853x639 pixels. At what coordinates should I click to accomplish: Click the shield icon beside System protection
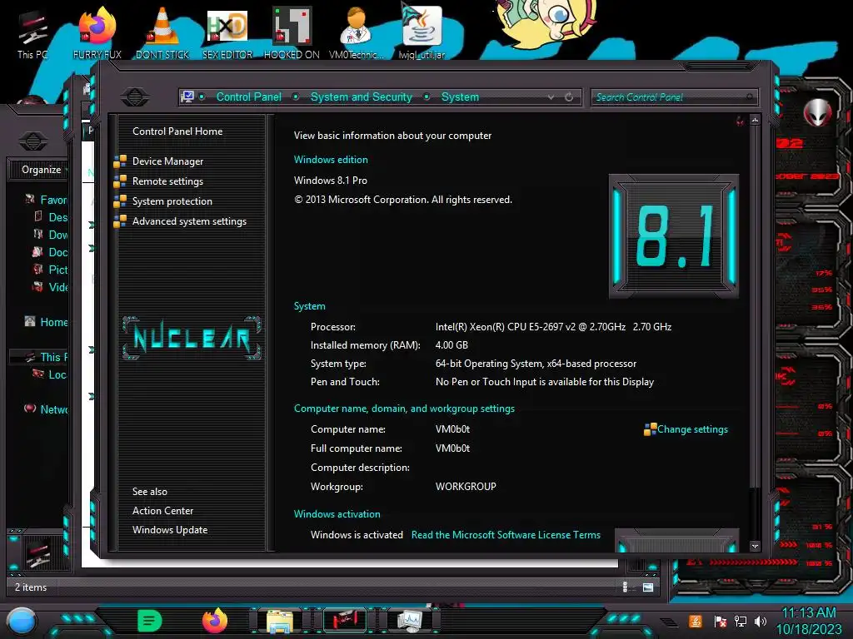click(120, 201)
